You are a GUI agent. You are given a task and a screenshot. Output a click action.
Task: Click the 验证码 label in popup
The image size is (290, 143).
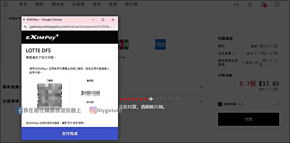(90, 80)
